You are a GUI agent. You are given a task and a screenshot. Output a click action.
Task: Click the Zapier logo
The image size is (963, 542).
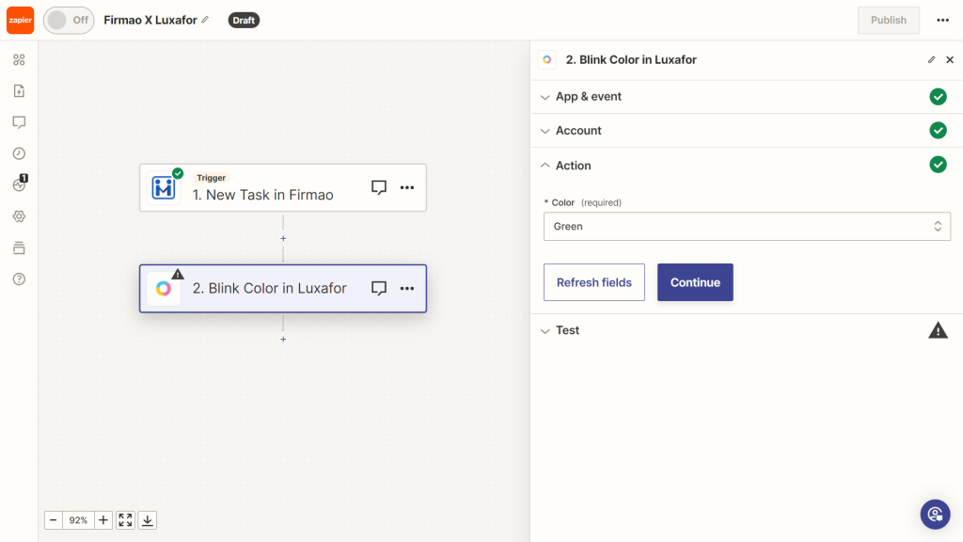pyautogui.click(x=20, y=20)
